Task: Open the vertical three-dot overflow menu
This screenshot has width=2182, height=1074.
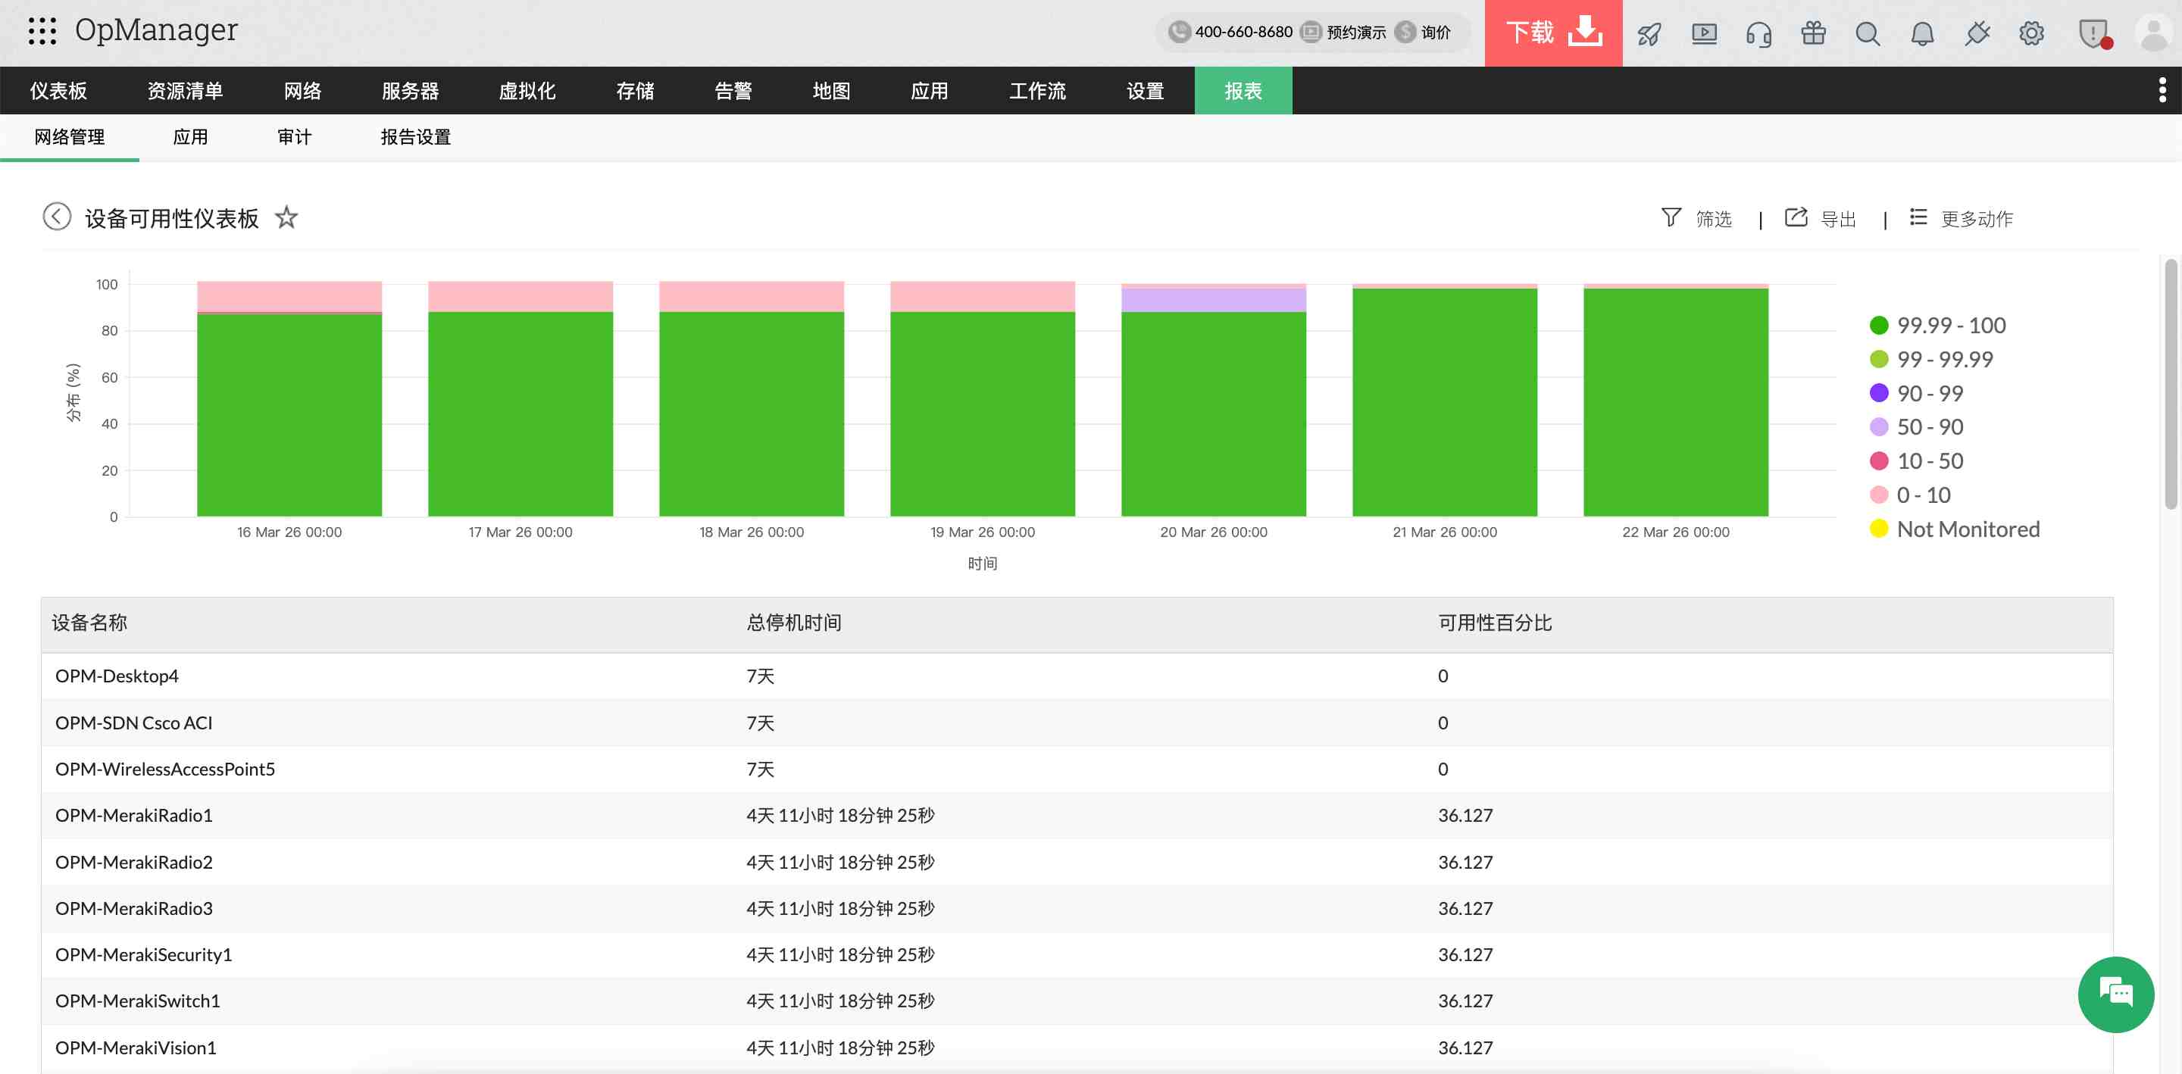Action: point(2162,90)
